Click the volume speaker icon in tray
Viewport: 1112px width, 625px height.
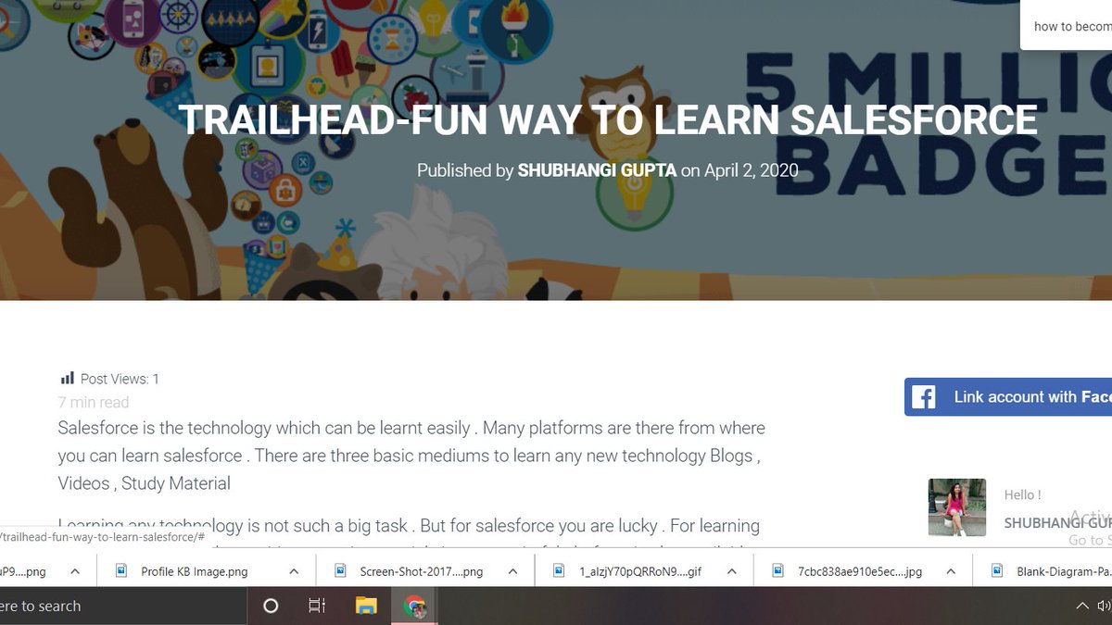(x=1104, y=606)
